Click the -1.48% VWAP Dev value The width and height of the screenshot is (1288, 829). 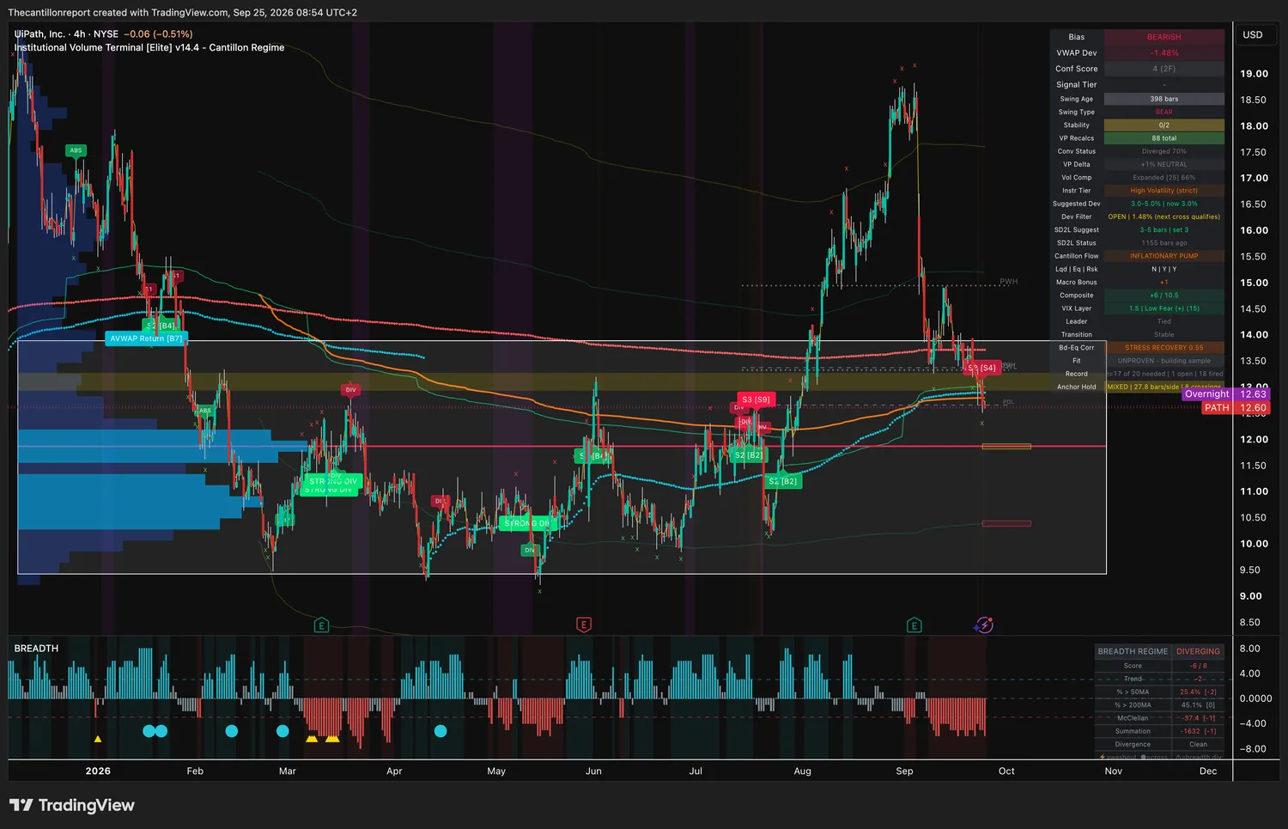tap(1164, 53)
